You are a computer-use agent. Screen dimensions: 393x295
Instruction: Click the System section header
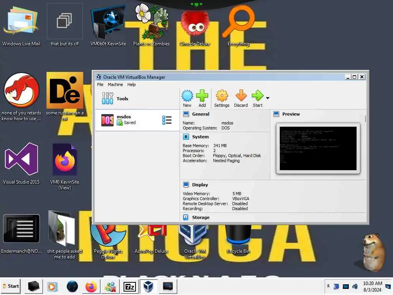(200, 137)
